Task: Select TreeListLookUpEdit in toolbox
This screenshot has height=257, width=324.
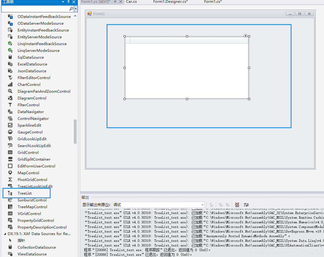Action: pyautogui.click(x=35, y=186)
